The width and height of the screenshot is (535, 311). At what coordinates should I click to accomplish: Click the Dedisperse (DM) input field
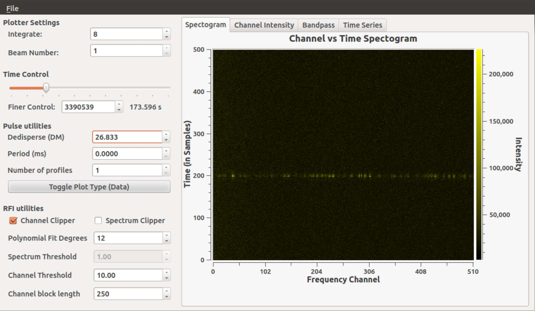(127, 137)
